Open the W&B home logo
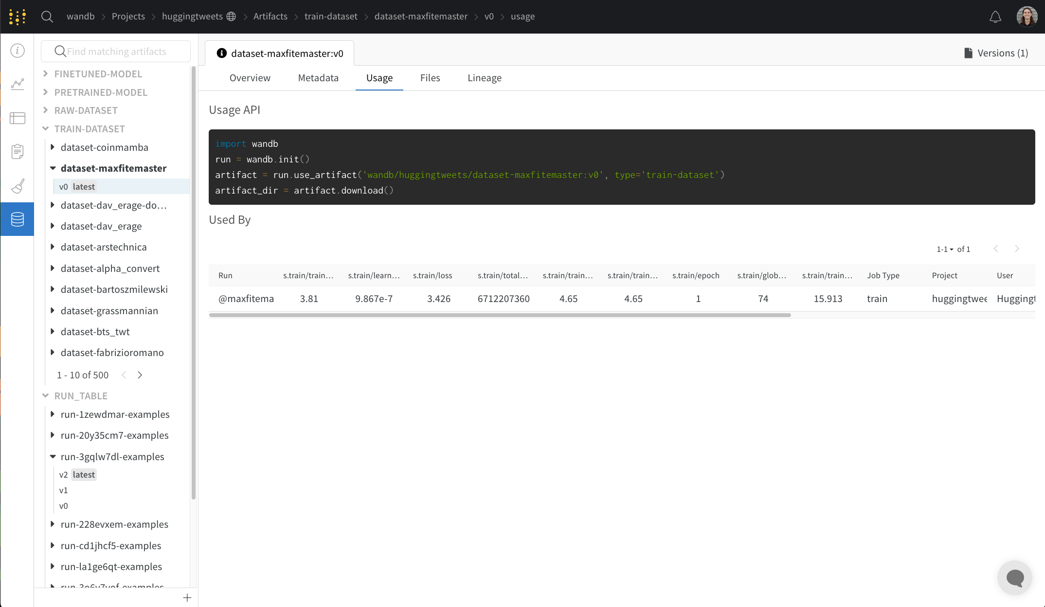Image resolution: width=1045 pixels, height=607 pixels. tap(17, 17)
